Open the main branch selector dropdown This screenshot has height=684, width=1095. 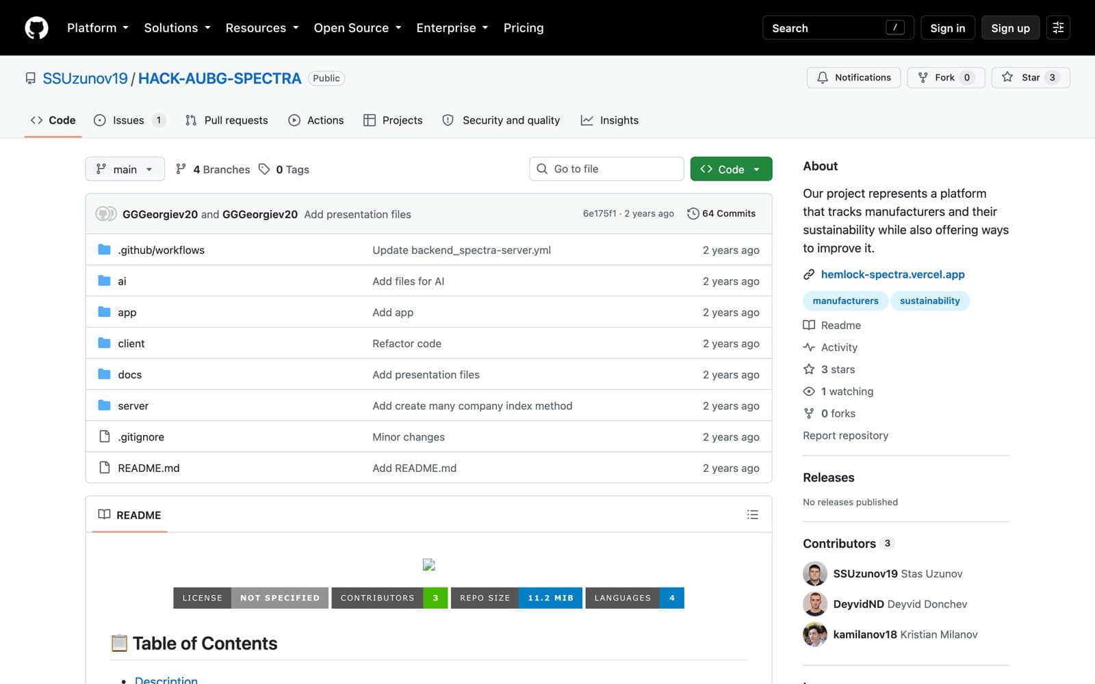pyautogui.click(x=125, y=169)
